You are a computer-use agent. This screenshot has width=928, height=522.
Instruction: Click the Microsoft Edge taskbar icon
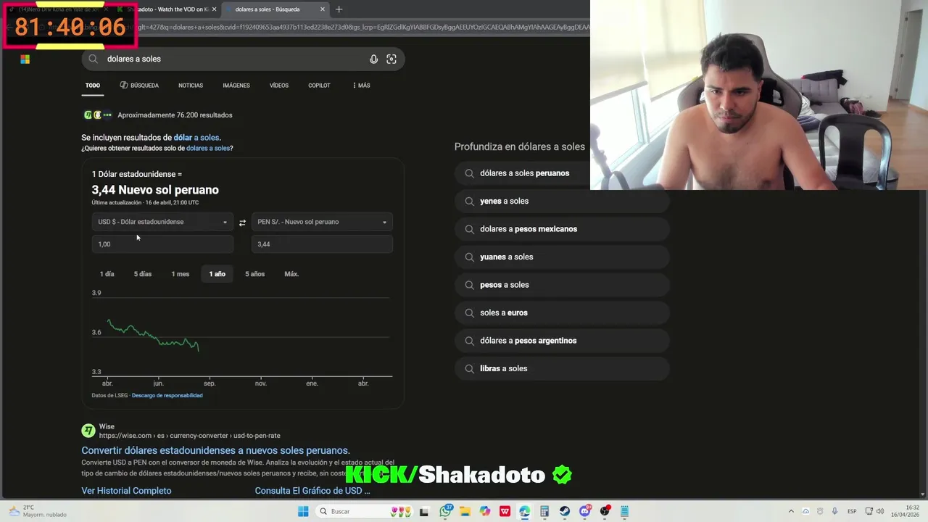tap(524, 512)
